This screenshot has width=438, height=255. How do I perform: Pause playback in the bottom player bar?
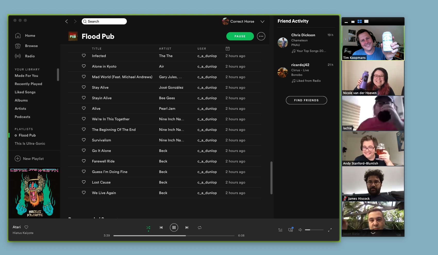click(x=174, y=227)
